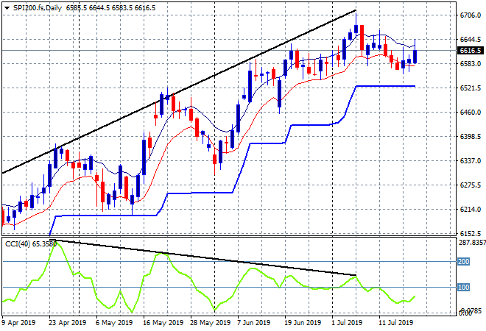
Task: Select the 6460.0 price axis label
Action: coord(471,113)
